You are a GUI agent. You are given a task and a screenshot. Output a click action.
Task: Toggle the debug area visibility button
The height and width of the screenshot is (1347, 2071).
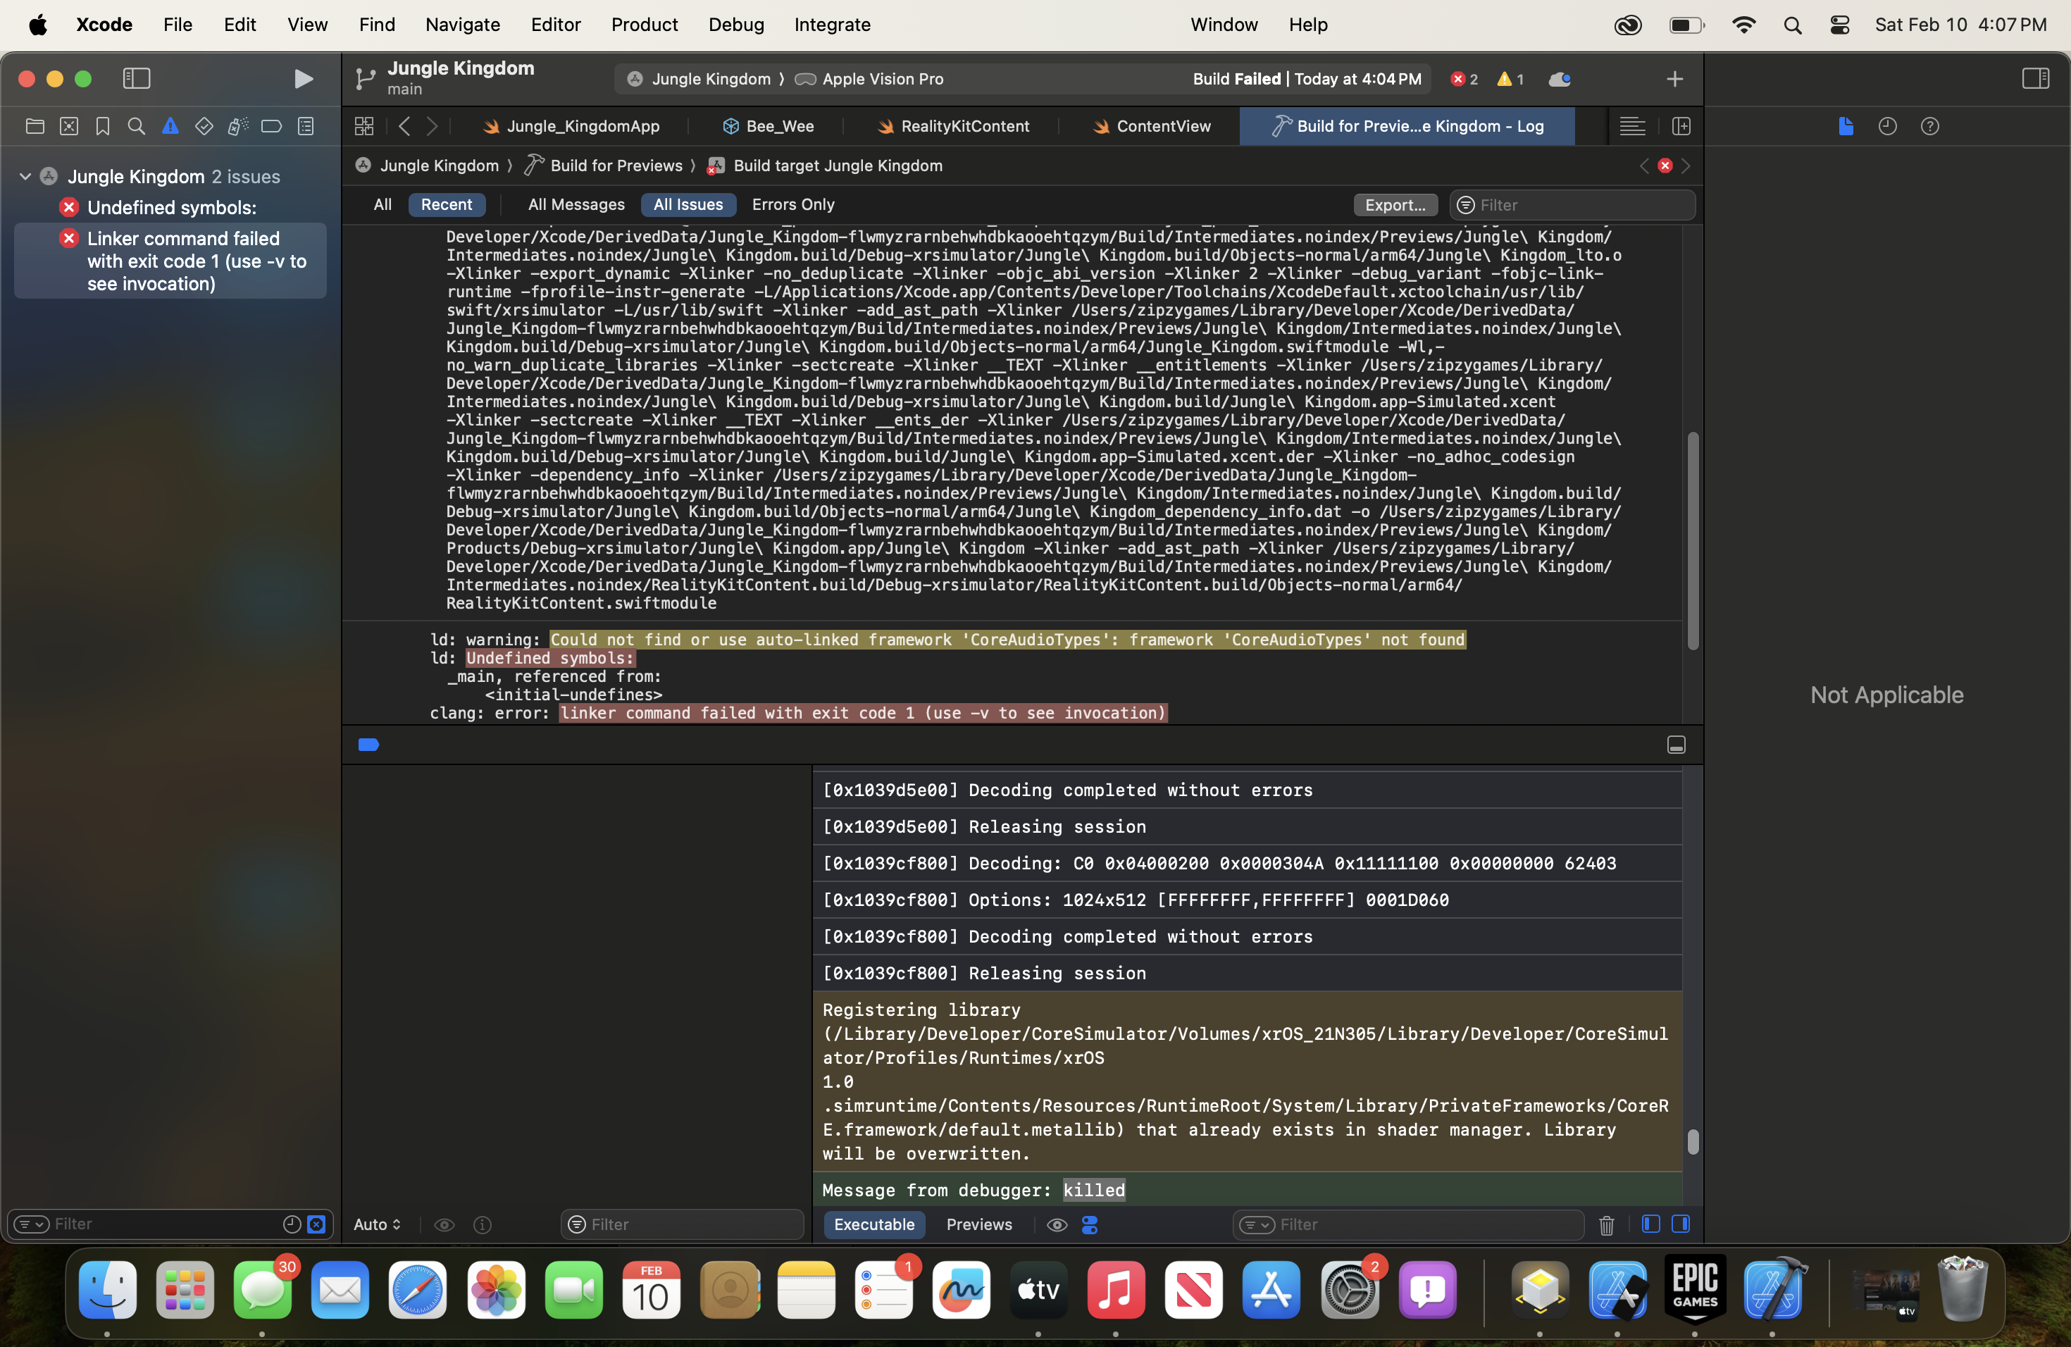(x=1676, y=745)
